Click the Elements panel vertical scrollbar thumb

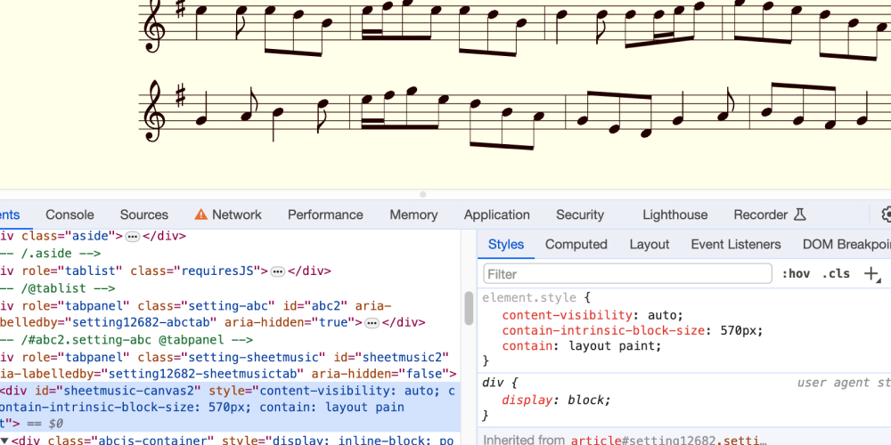click(x=469, y=309)
